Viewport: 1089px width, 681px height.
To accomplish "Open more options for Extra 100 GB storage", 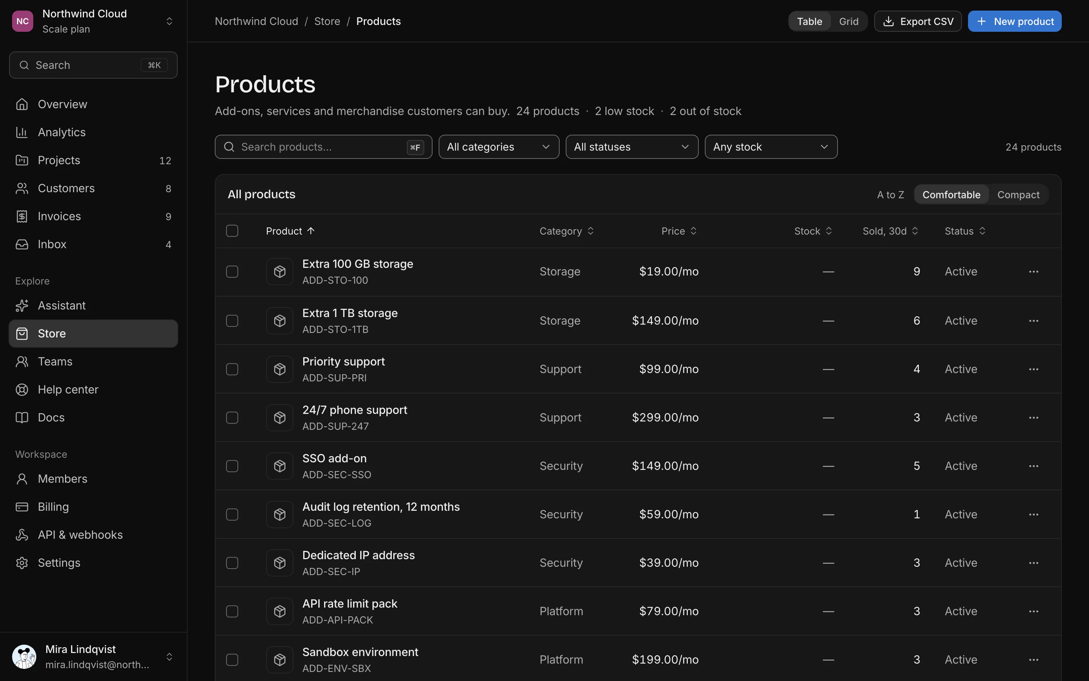I will click(1034, 272).
